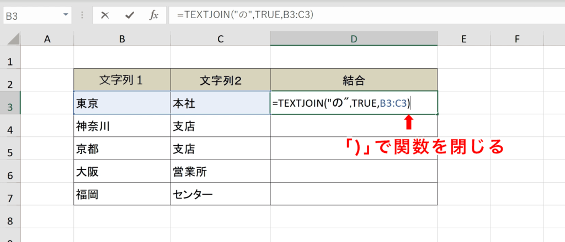Click the enter checkmark formula button
Viewport: 565px width, 242px height.
(x=130, y=15)
